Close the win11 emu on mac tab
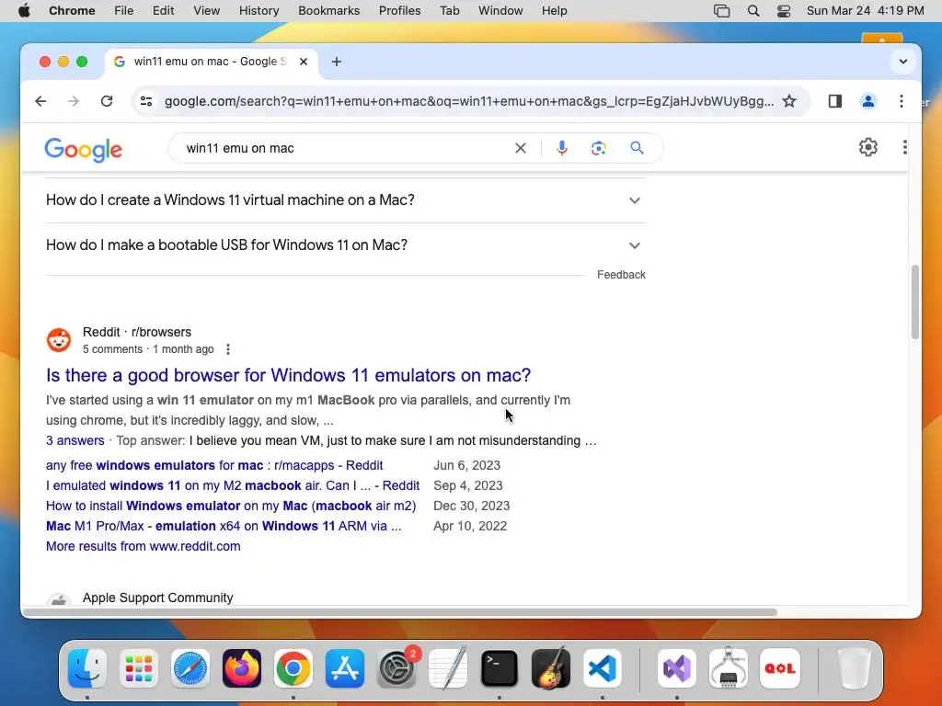 pos(304,62)
